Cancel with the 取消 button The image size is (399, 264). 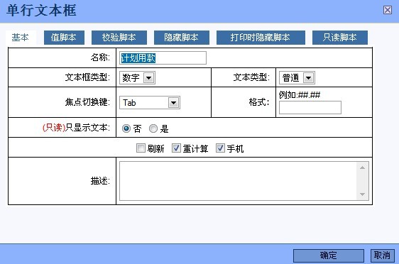pos(383,255)
